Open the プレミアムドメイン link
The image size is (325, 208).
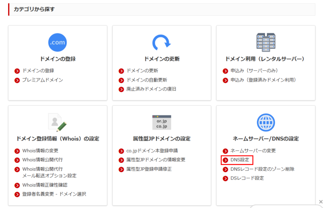pyautogui.click(x=43, y=80)
